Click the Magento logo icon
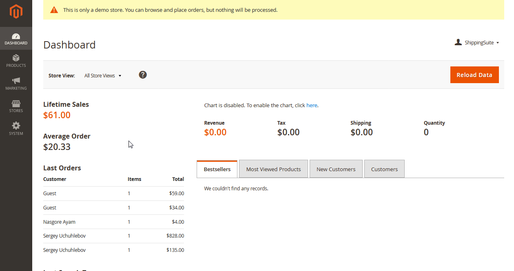 coord(16,12)
